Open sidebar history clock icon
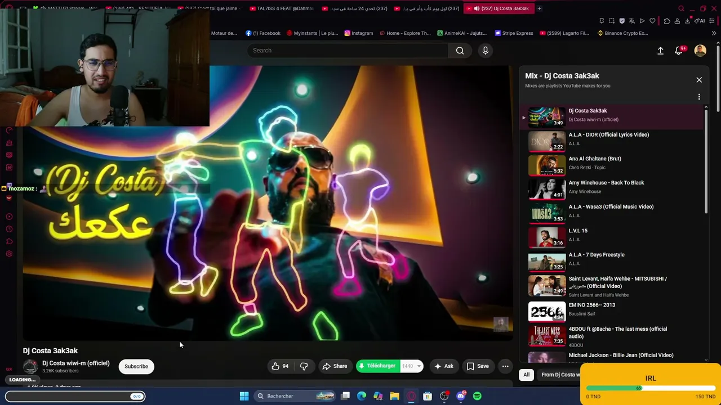This screenshot has width=721, height=405. (x=9, y=229)
